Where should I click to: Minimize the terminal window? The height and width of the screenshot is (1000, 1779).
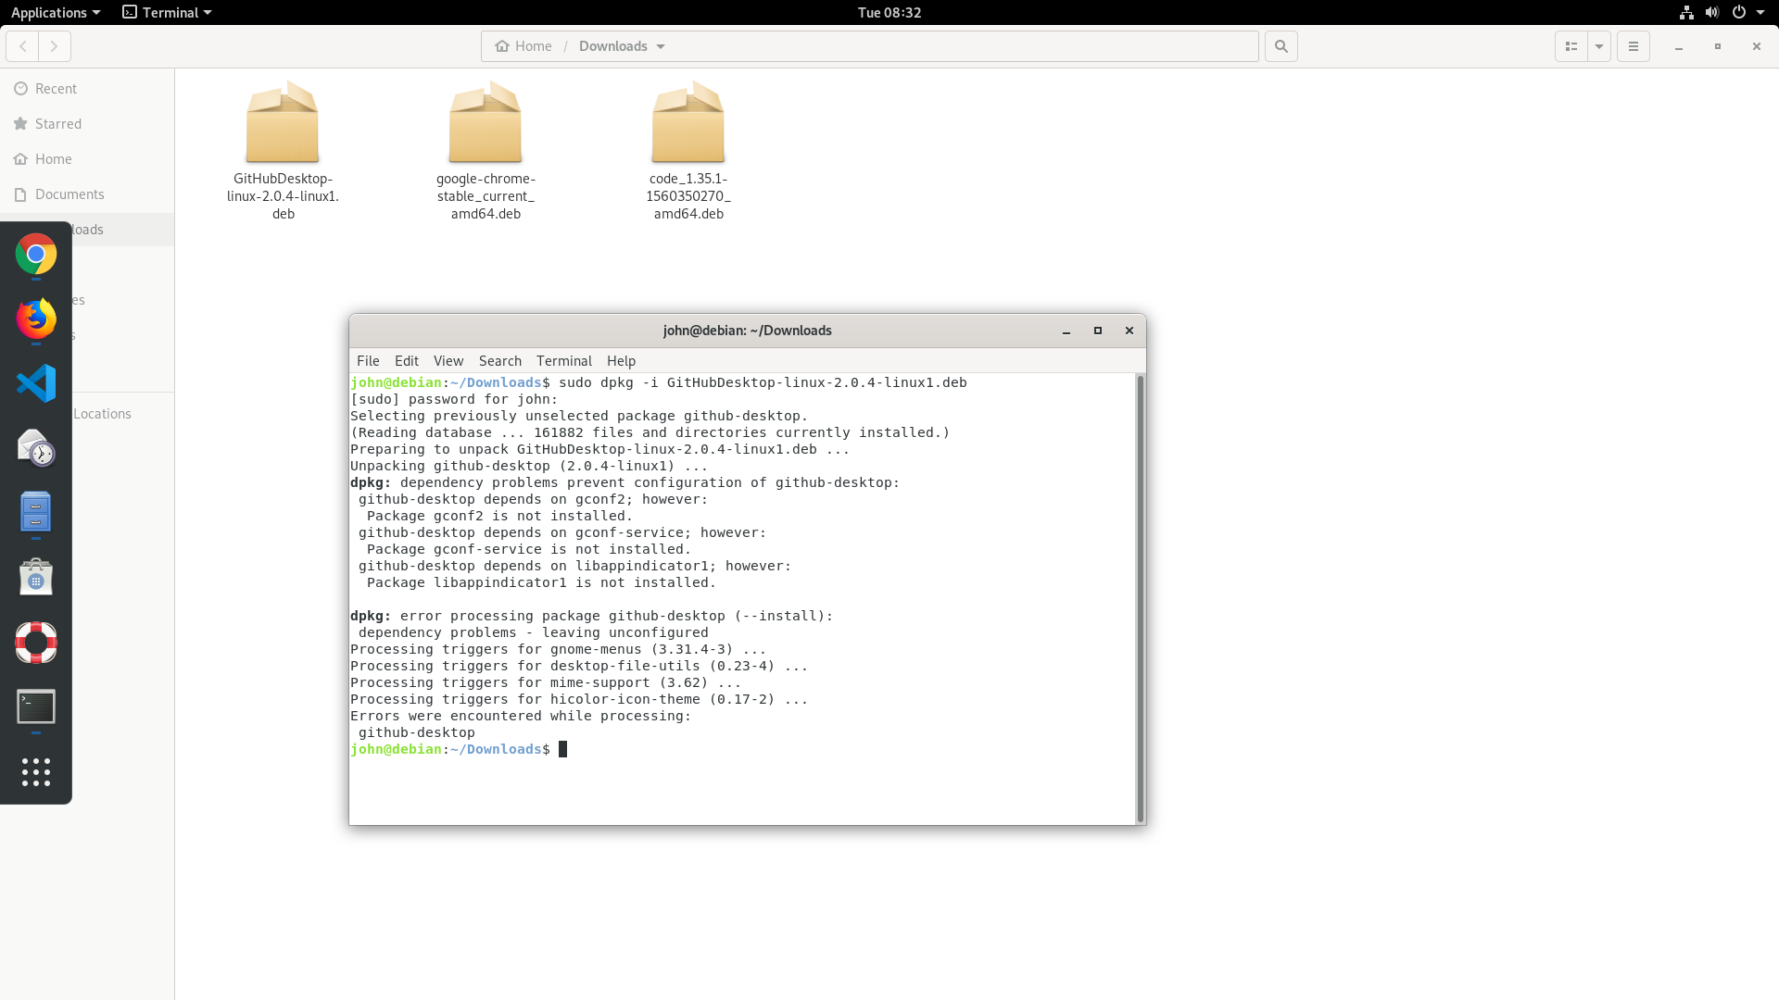[1066, 331]
